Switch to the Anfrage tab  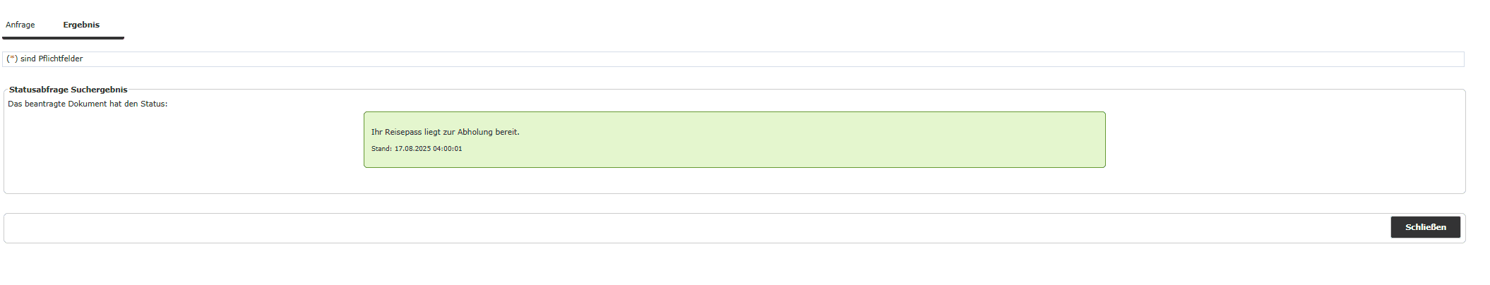(20, 25)
